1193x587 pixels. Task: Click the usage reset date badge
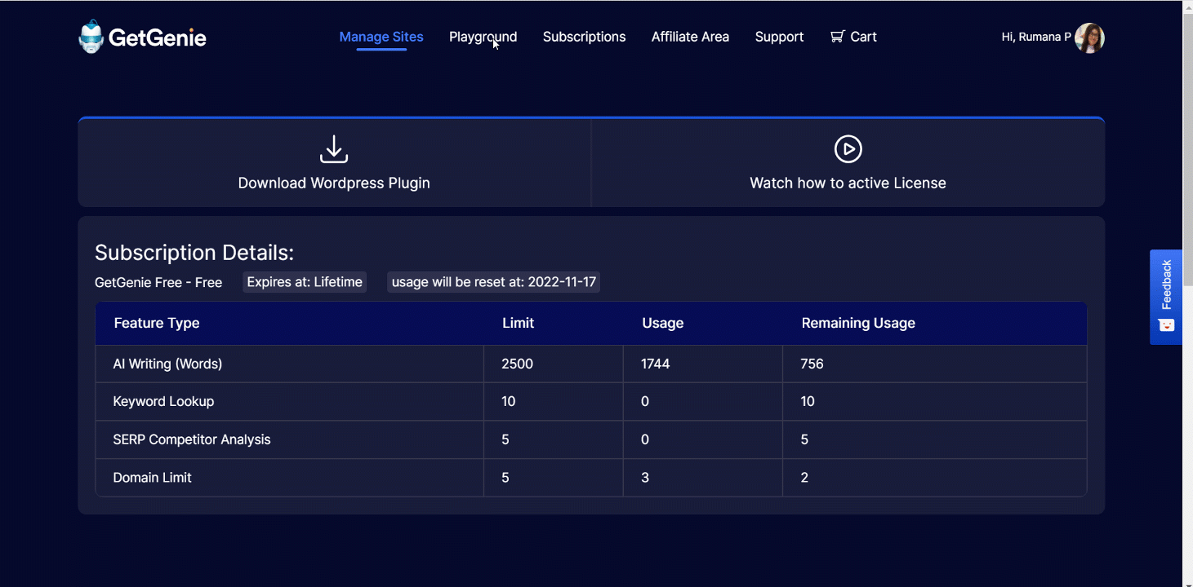coord(494,282)
